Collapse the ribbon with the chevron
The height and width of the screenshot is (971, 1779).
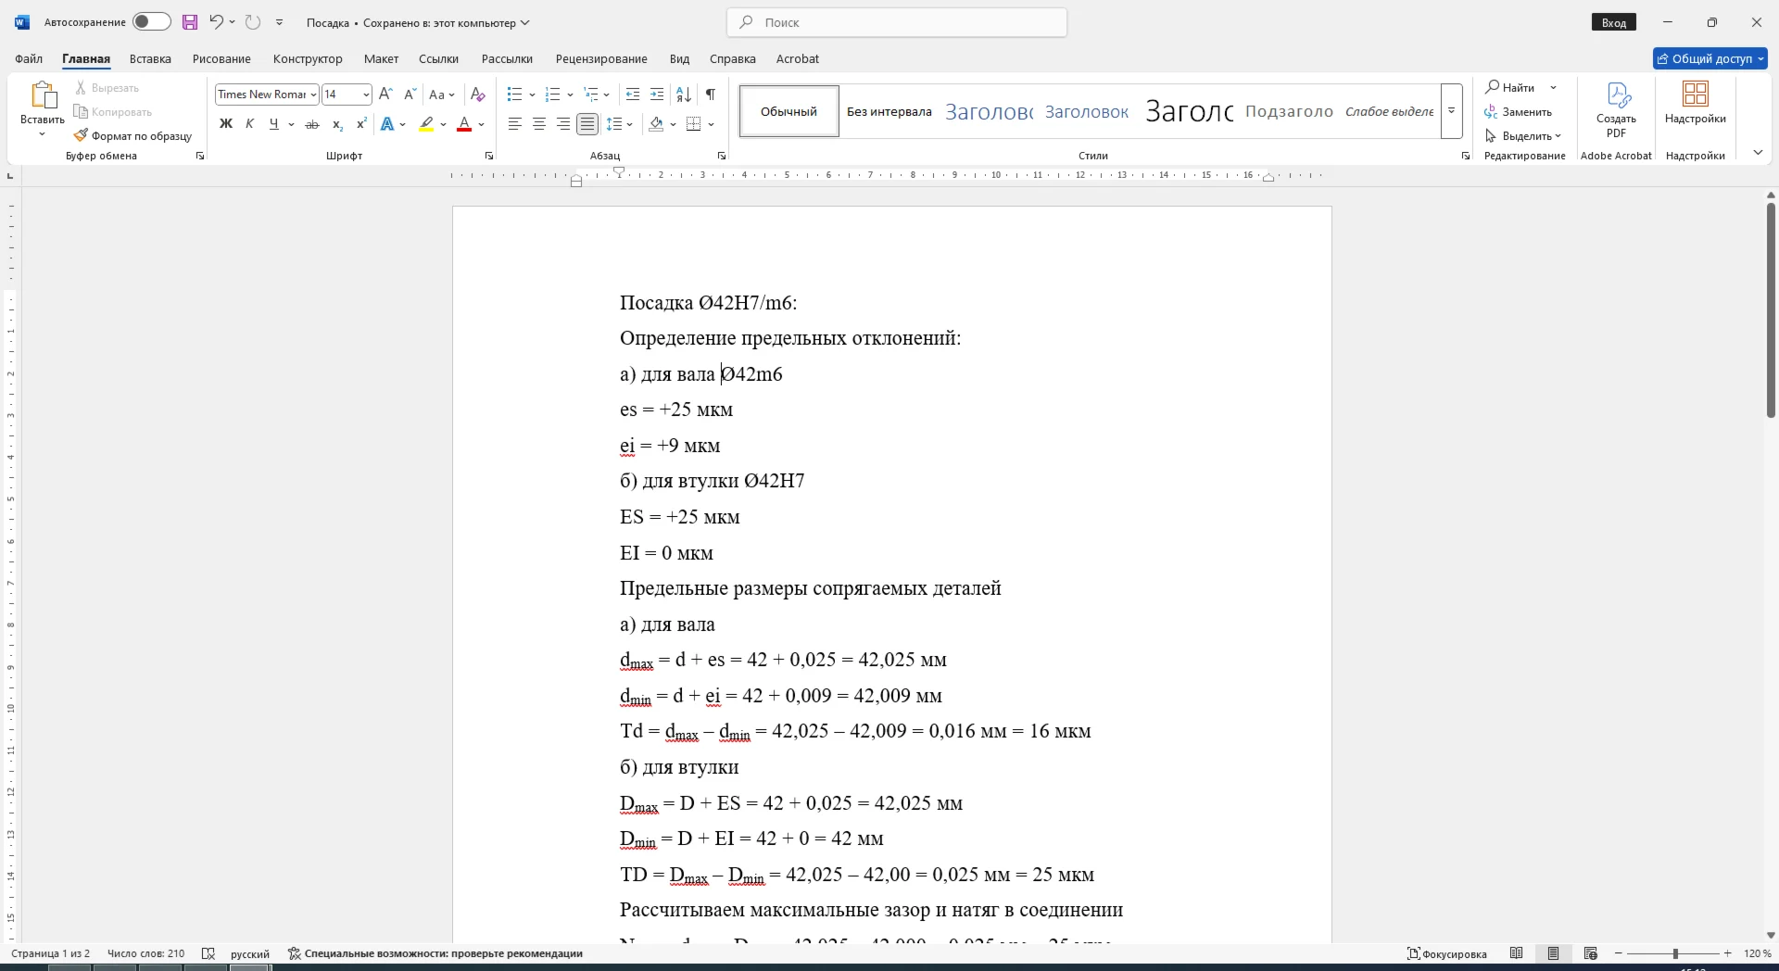(x=1758, y=153)
